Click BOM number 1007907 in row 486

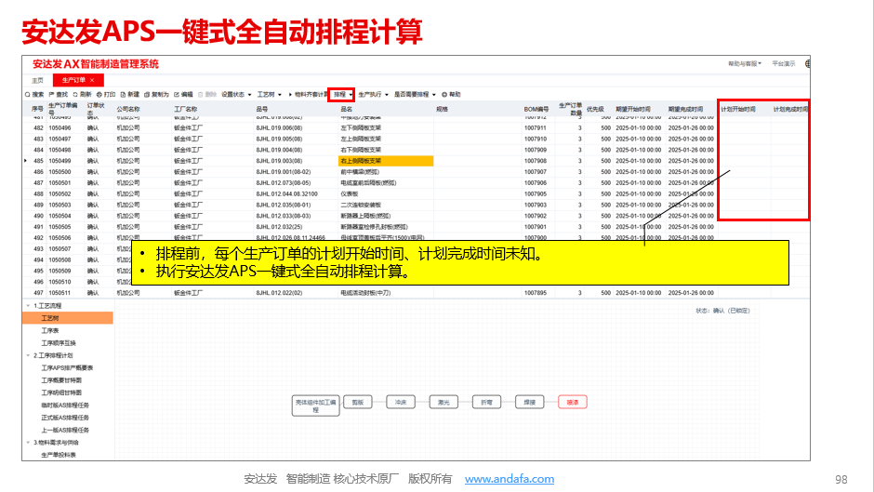pos(536,172)
